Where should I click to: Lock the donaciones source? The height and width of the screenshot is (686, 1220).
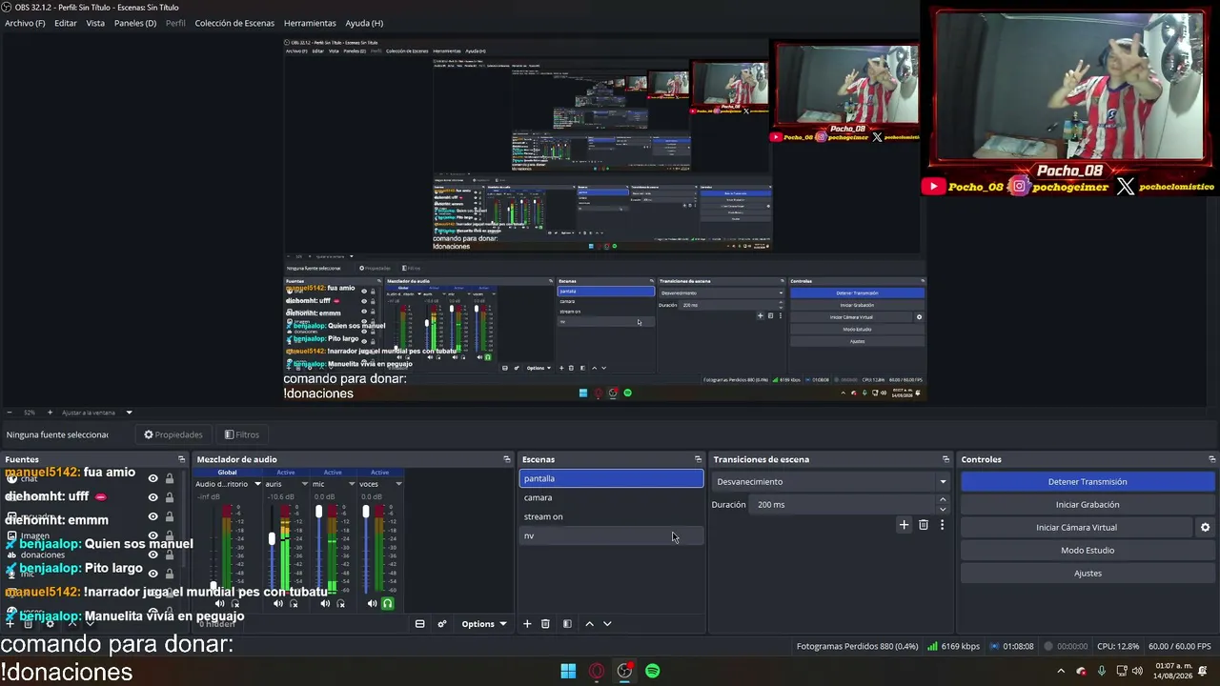pos(170,555)
